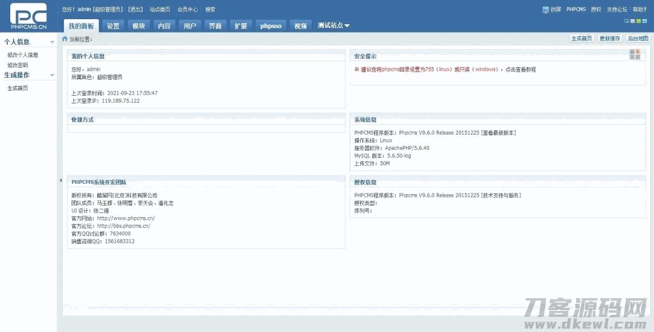Open the http://bbs.phpcms.cn/ forum link
654x332 pixels.
(x=123, y=226)
